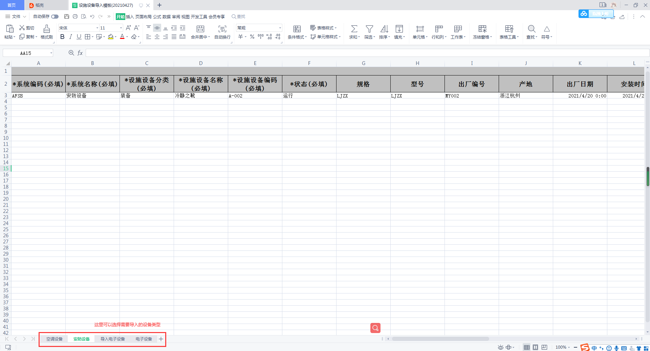Open the Home (首页) tab

point(12,5)
